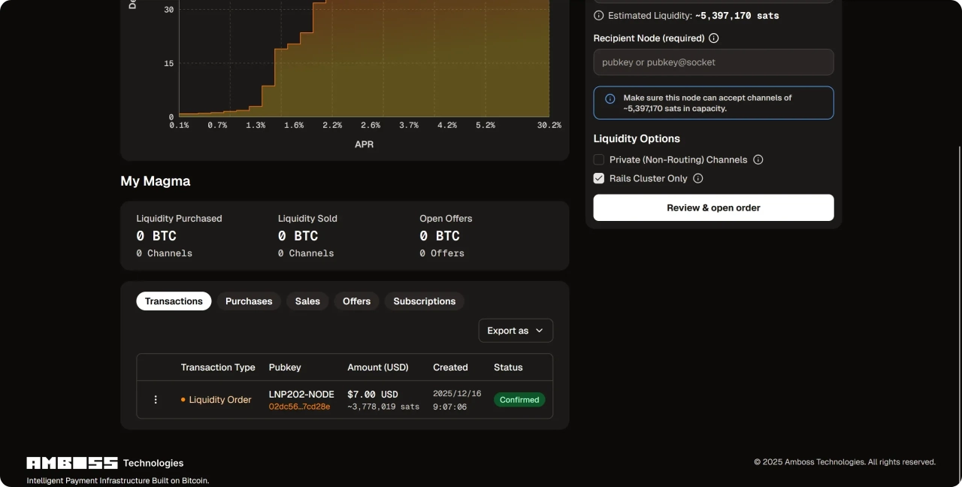Click info icon beside Recipient Node label
This screenshot has height=487, width=962.
click(x=714, y=38)
